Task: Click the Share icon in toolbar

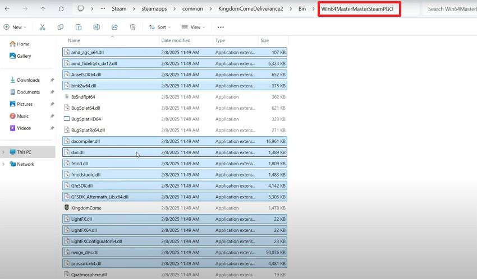Action: [x=114, y=27]
